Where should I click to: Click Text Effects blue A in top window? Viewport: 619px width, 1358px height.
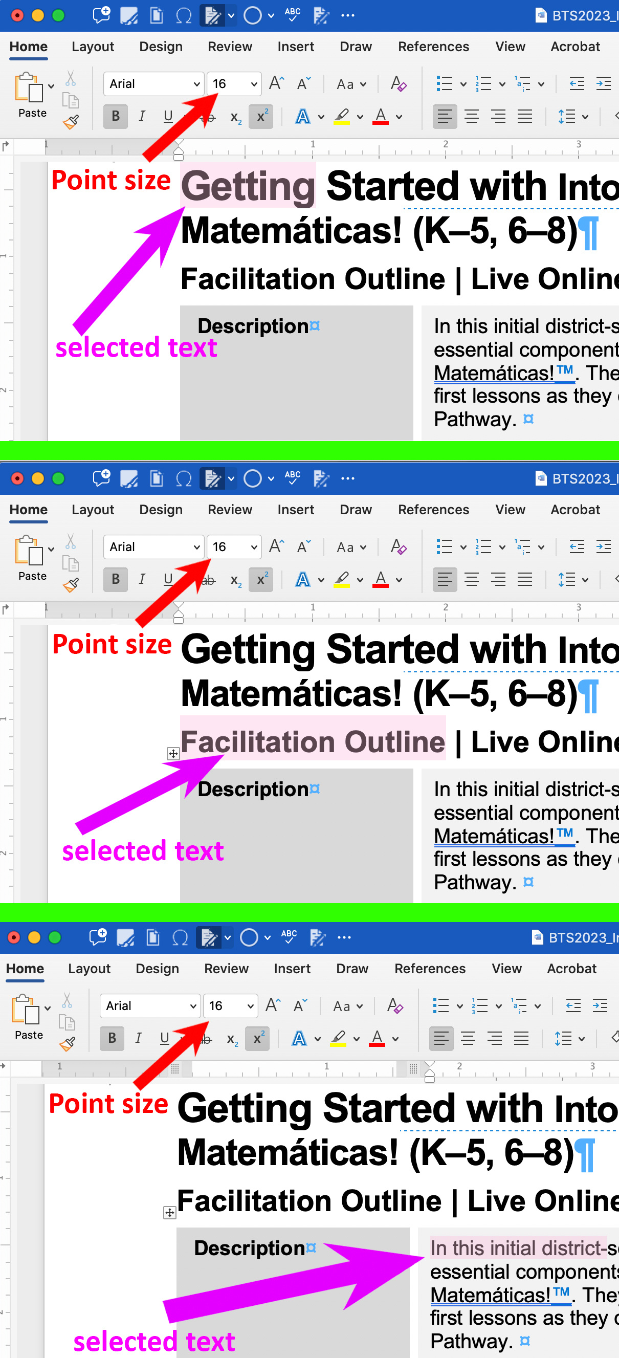pos(303,117)
